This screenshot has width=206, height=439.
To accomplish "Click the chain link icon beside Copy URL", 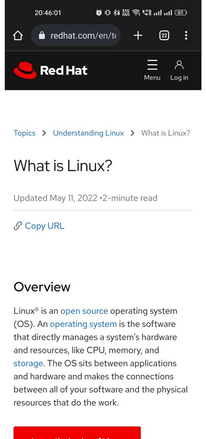I will coord(18,226).
